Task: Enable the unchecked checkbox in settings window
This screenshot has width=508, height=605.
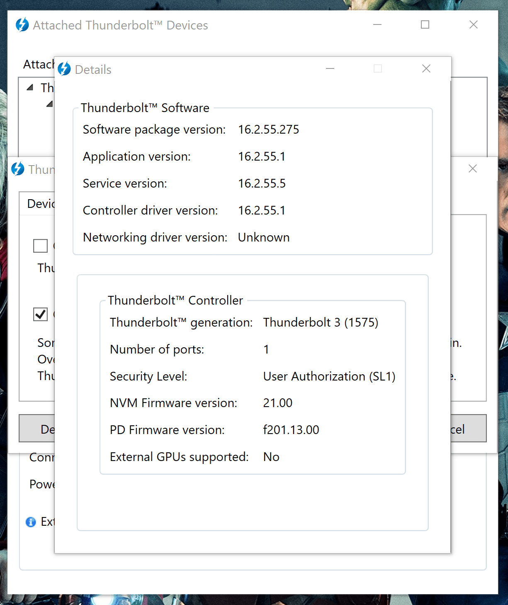Action: click(x=40, y=246)
